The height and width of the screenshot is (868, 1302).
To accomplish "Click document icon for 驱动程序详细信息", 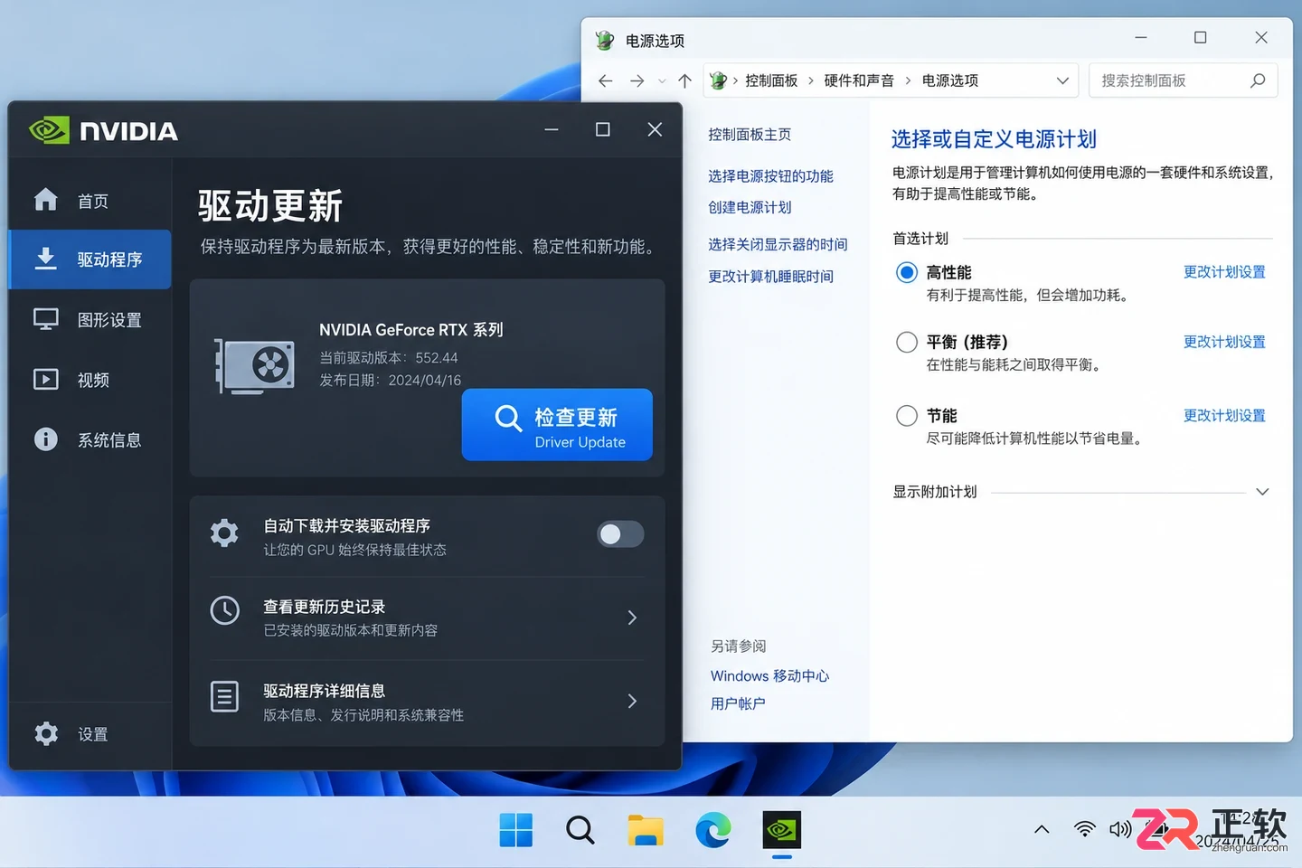I will 224,696.
